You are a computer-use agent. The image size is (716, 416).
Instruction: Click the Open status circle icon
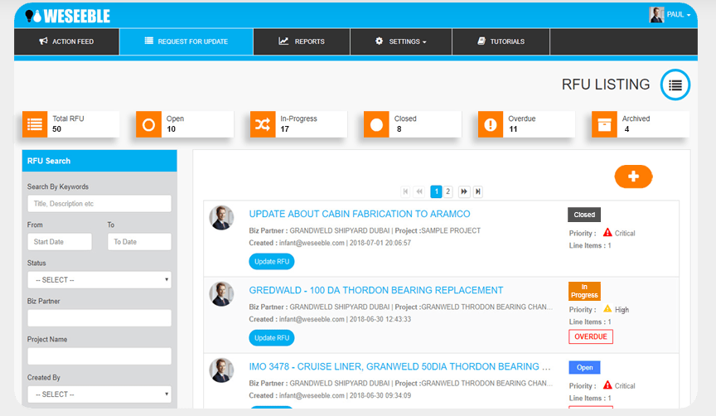[148, 124]
